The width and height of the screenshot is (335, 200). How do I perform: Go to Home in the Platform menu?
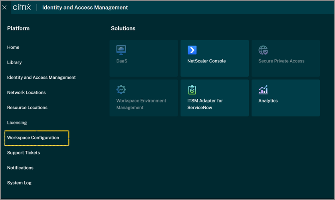click(x=13, y=47)
